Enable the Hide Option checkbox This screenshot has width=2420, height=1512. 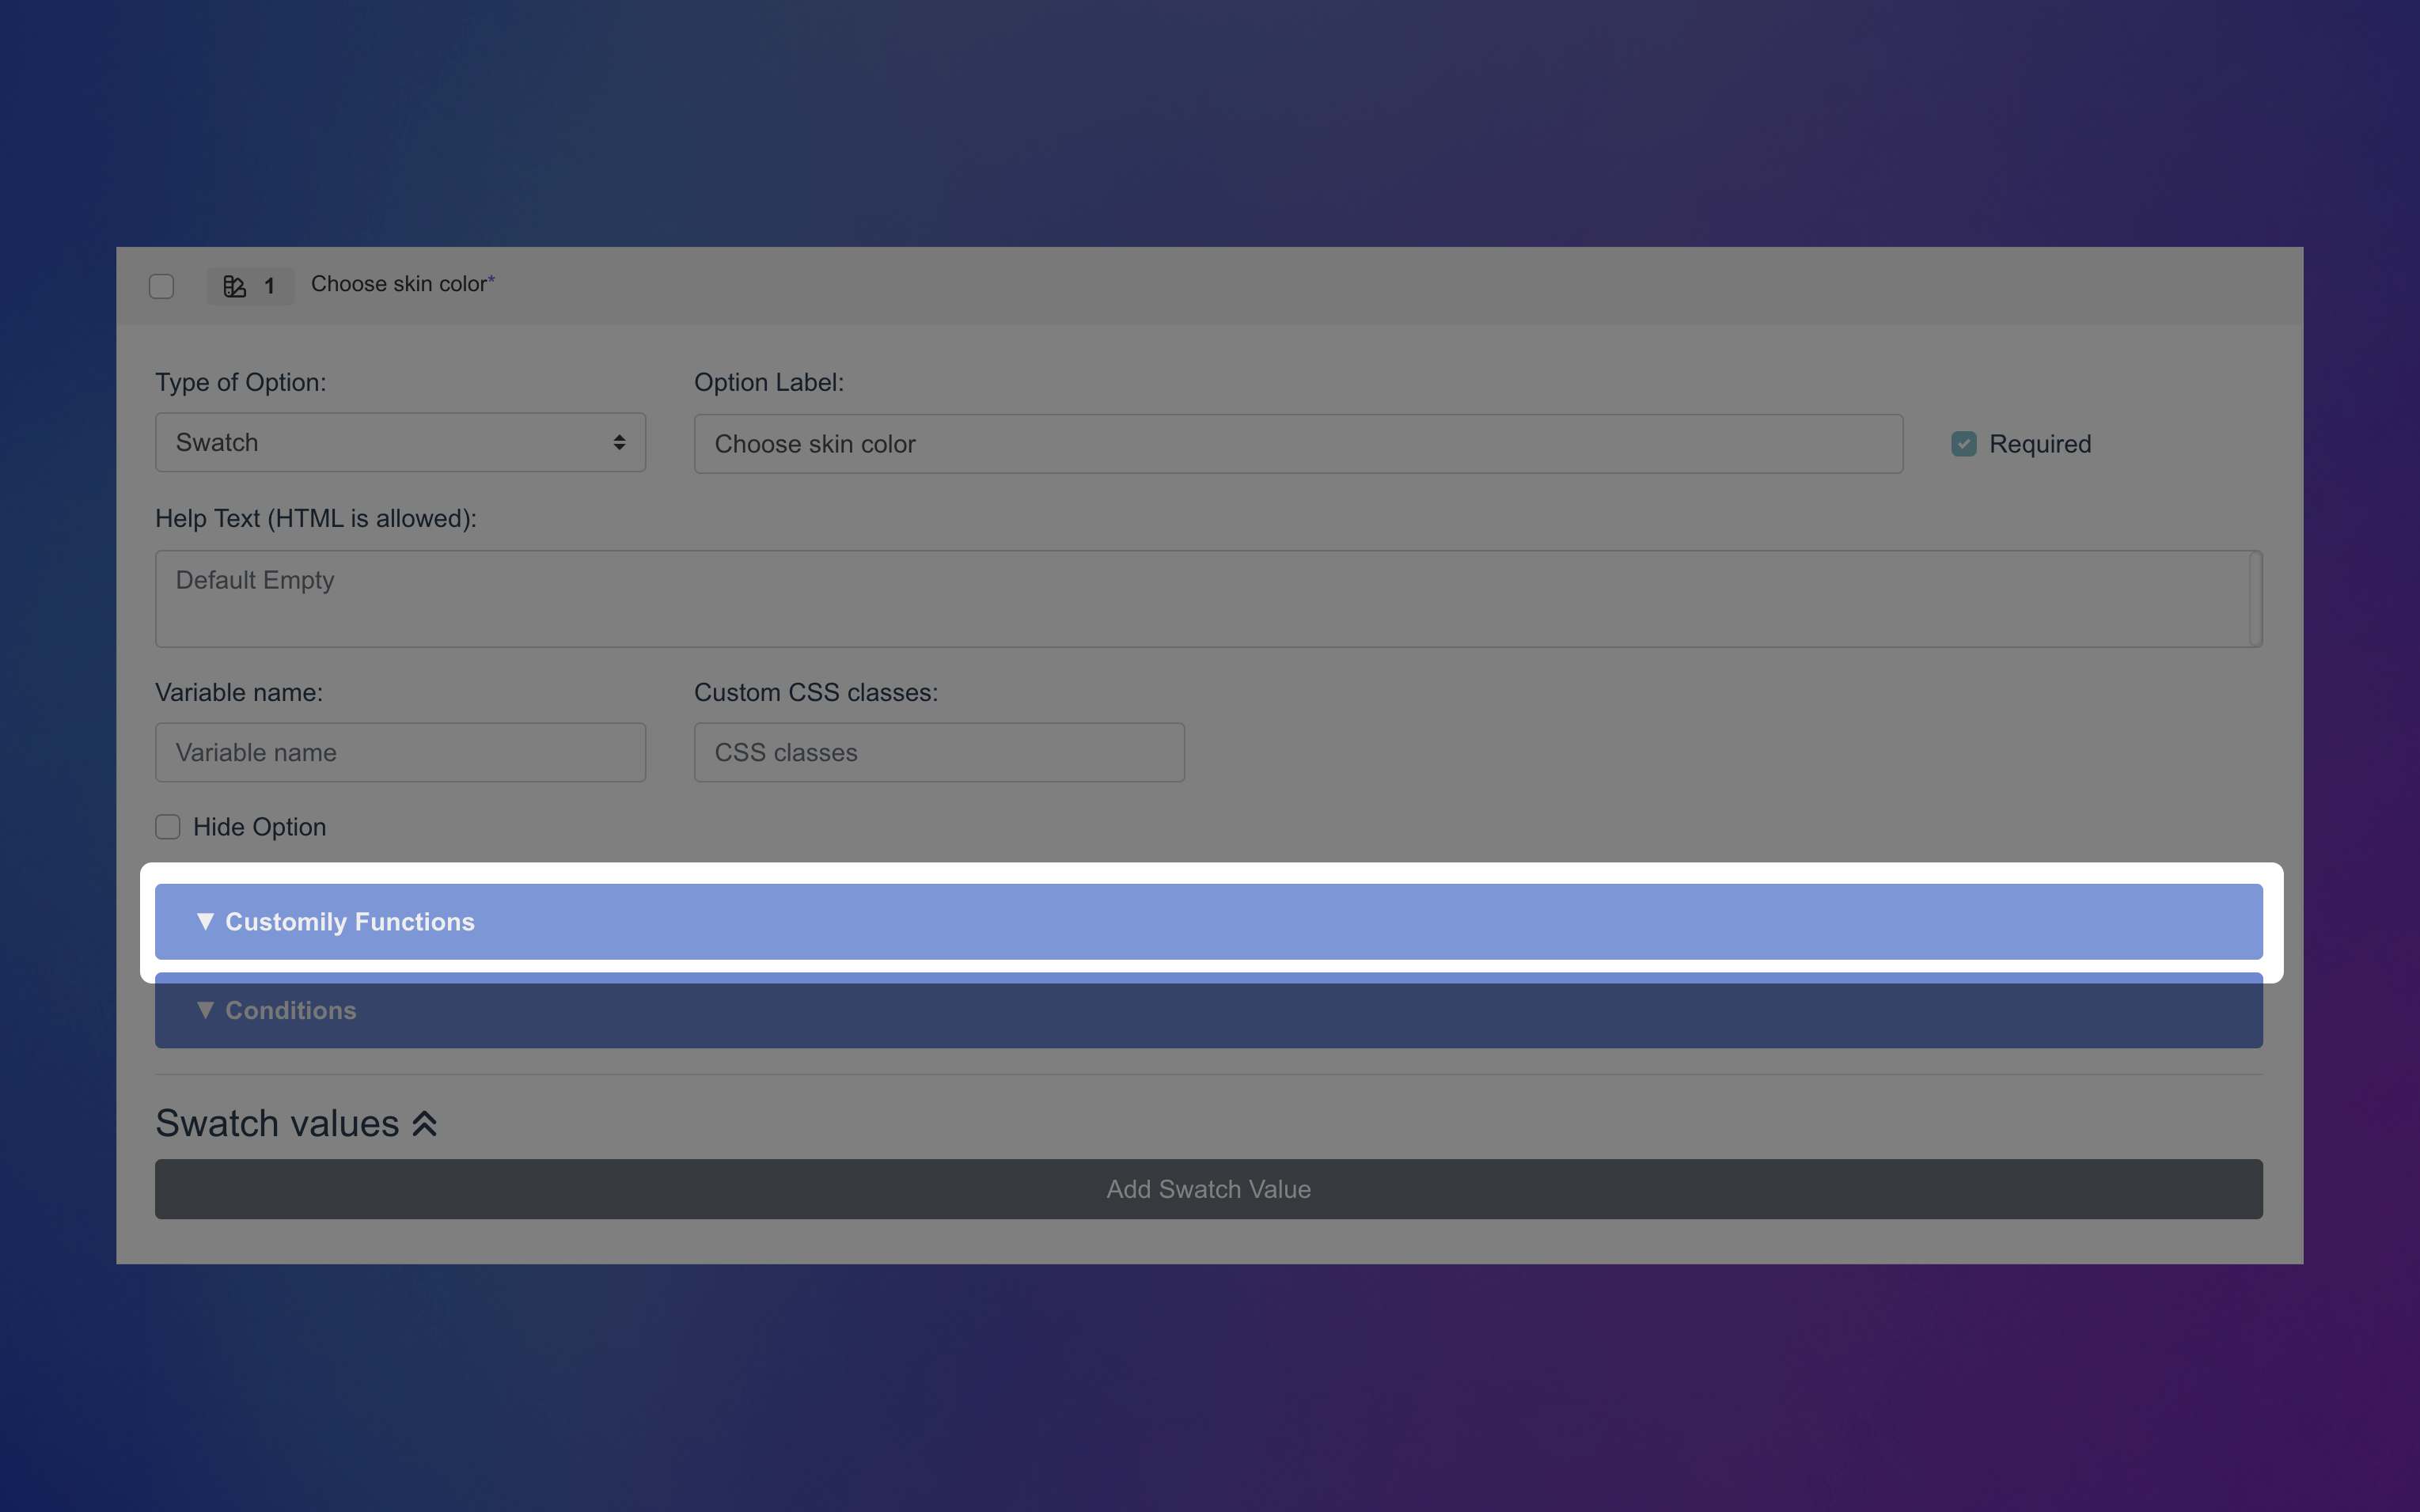click(x=167, y=826)
